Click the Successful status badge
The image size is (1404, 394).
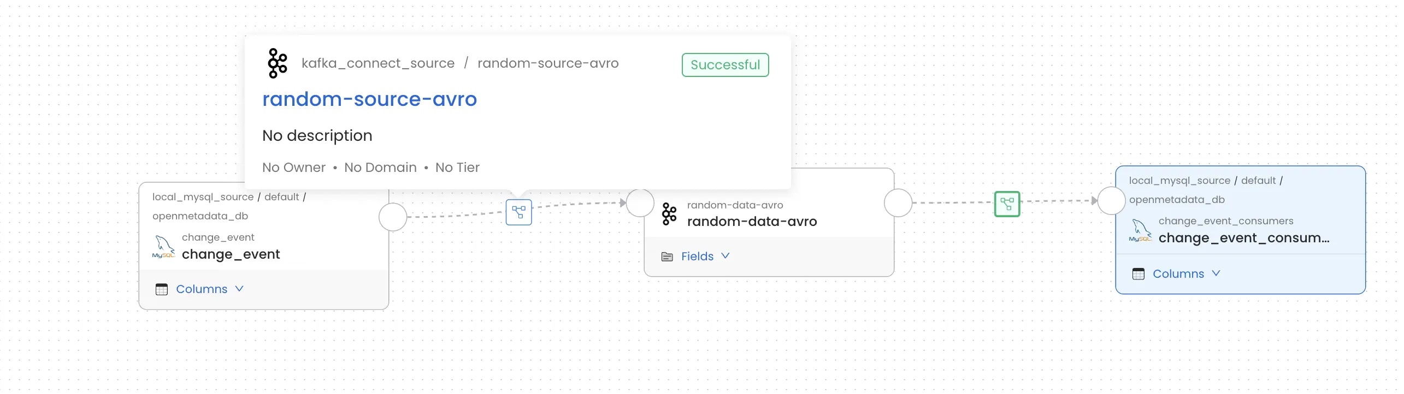tap(725, 64)
